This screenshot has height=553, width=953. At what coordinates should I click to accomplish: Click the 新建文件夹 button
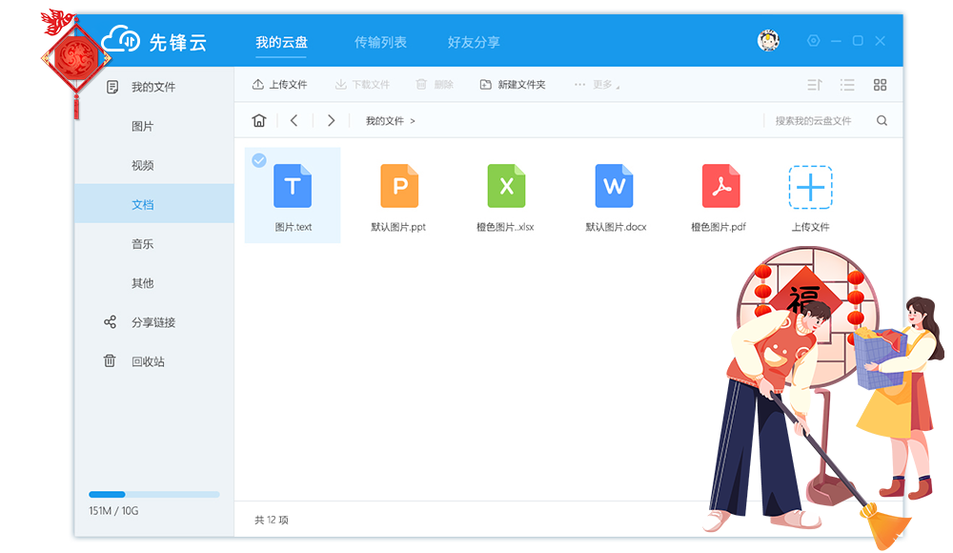pos(513,85)
